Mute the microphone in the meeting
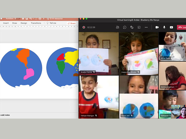The image size is (186, 139). click(x=164, y=27)
